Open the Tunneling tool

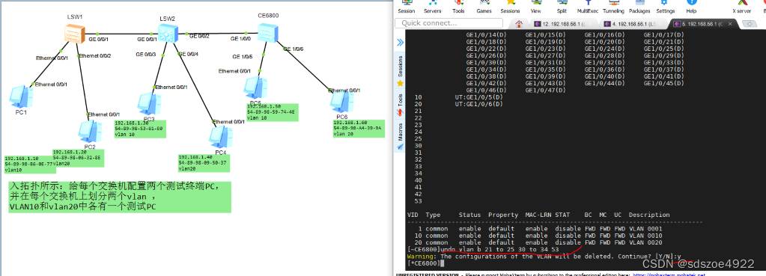[613, 7]
